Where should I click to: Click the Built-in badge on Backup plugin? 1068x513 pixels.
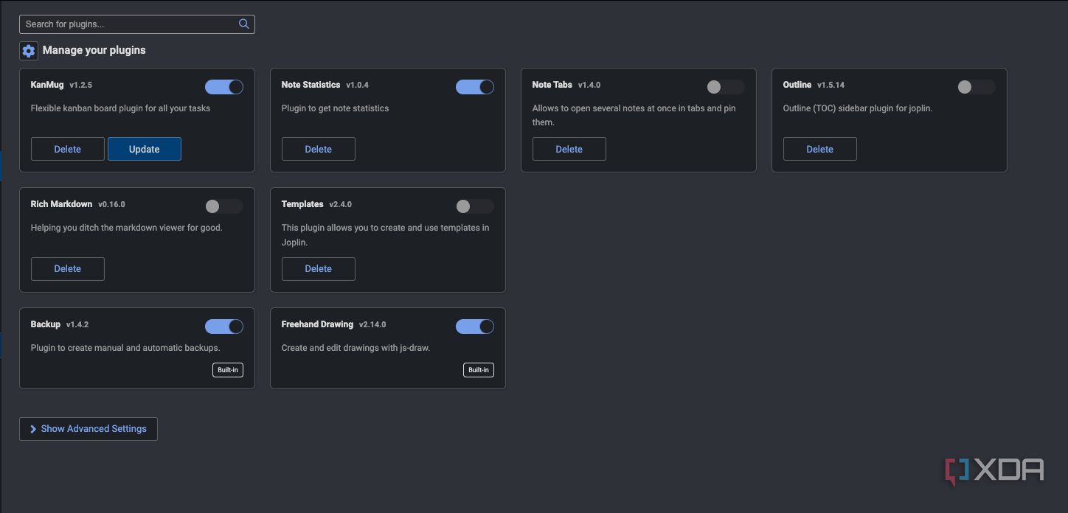(x=227, y=369)
